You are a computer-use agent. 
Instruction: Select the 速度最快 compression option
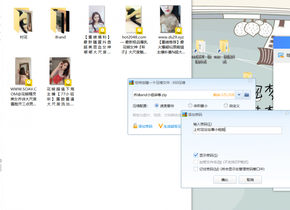157,106
